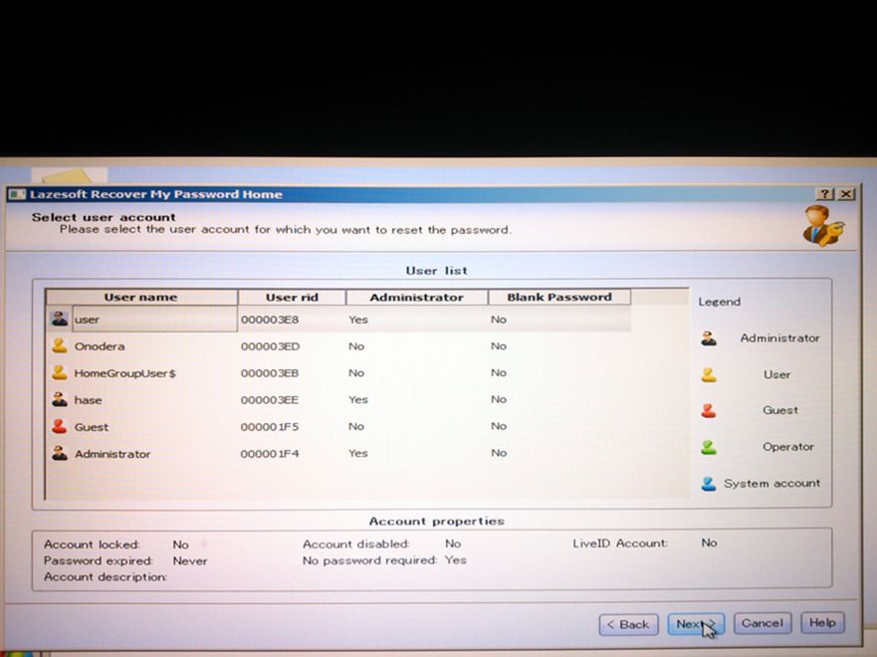Click the rid value 000003ED
The height and width of the screenshot is (657, 877).
point(270,346)
